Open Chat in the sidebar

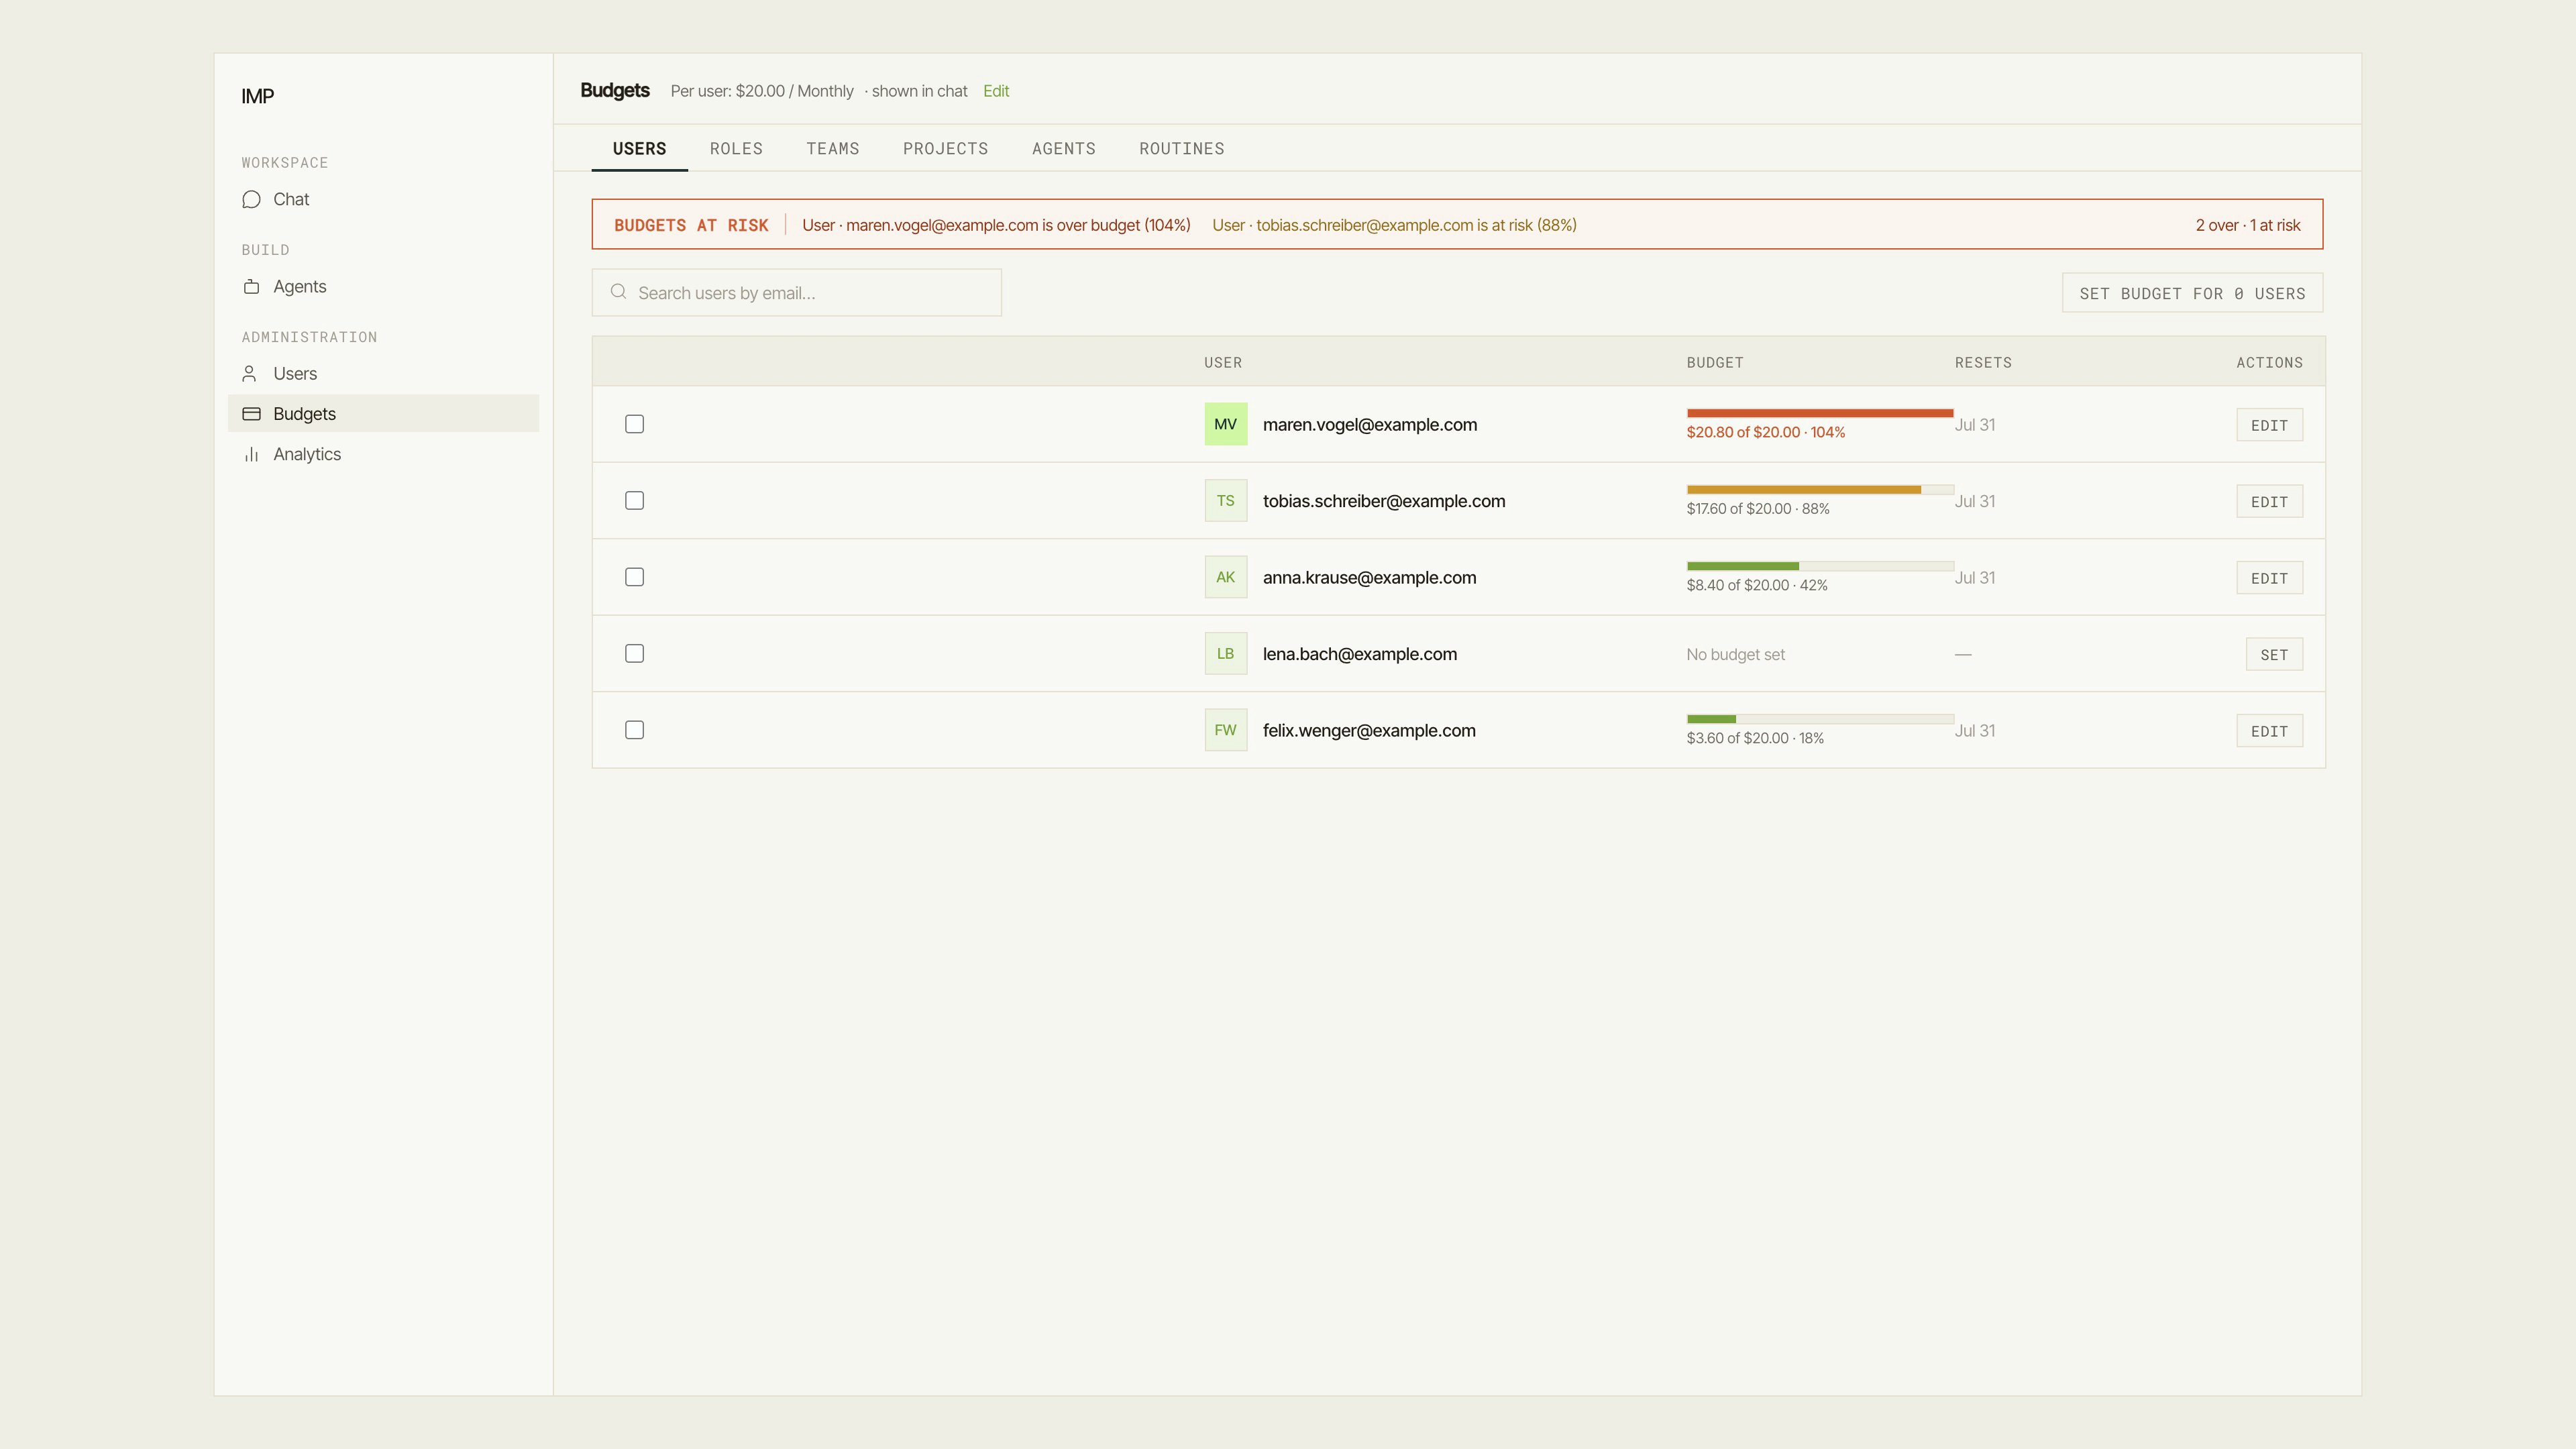coord(383,199)
